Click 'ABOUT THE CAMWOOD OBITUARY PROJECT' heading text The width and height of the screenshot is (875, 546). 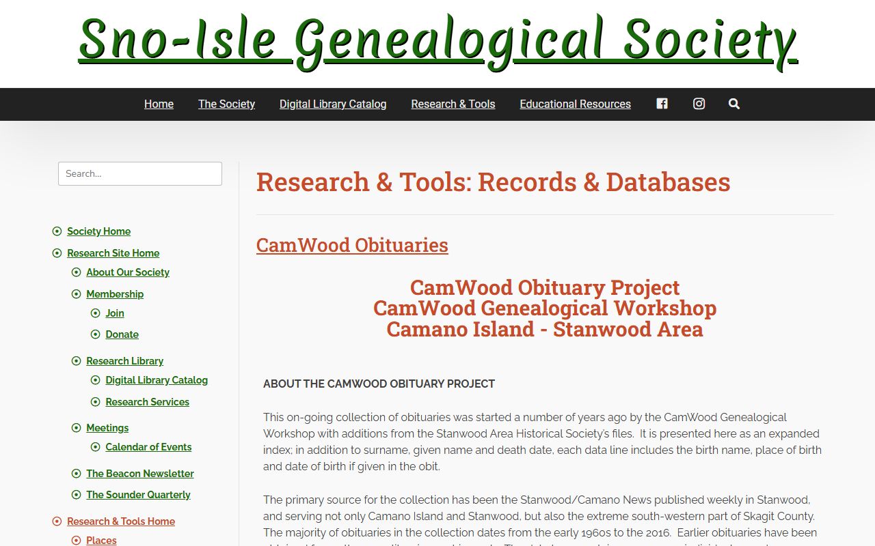tap(379, 384)
